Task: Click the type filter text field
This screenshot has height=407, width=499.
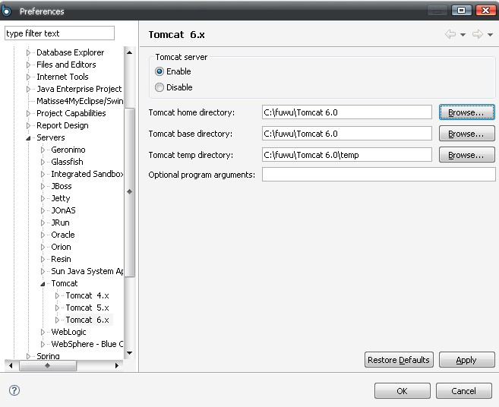Action: pyautogui.click(x=59, y=33)
